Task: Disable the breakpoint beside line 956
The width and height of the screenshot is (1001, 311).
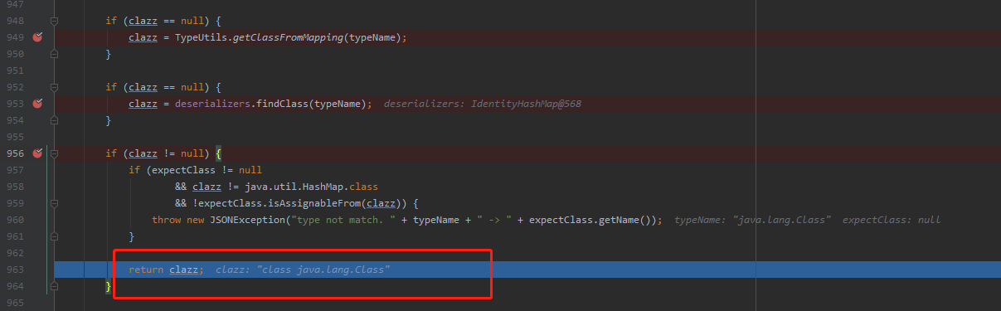Action: pyautogui.click(x=37, y=153)
